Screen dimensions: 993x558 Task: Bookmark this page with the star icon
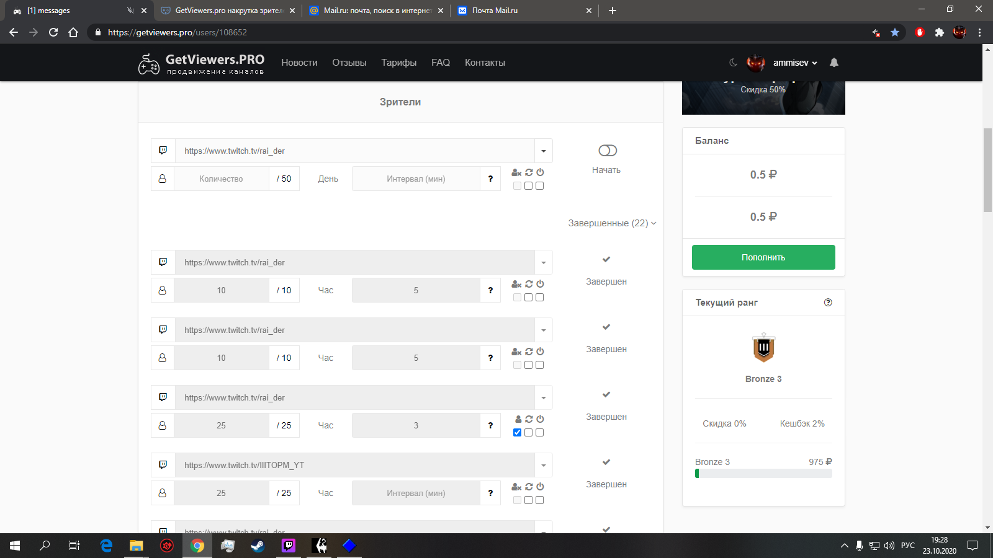tap(895, 32)
